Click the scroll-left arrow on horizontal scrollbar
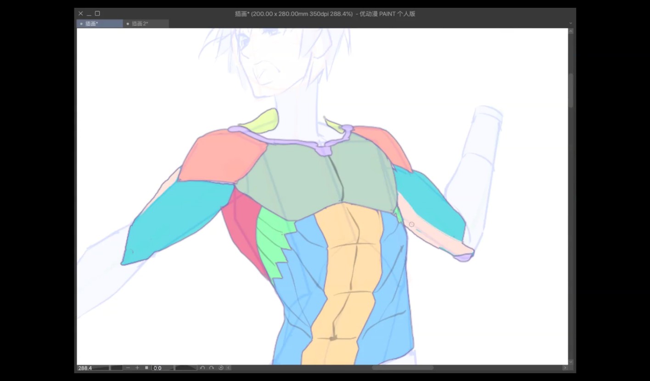 pyautogui.click(x=229, y=368)
